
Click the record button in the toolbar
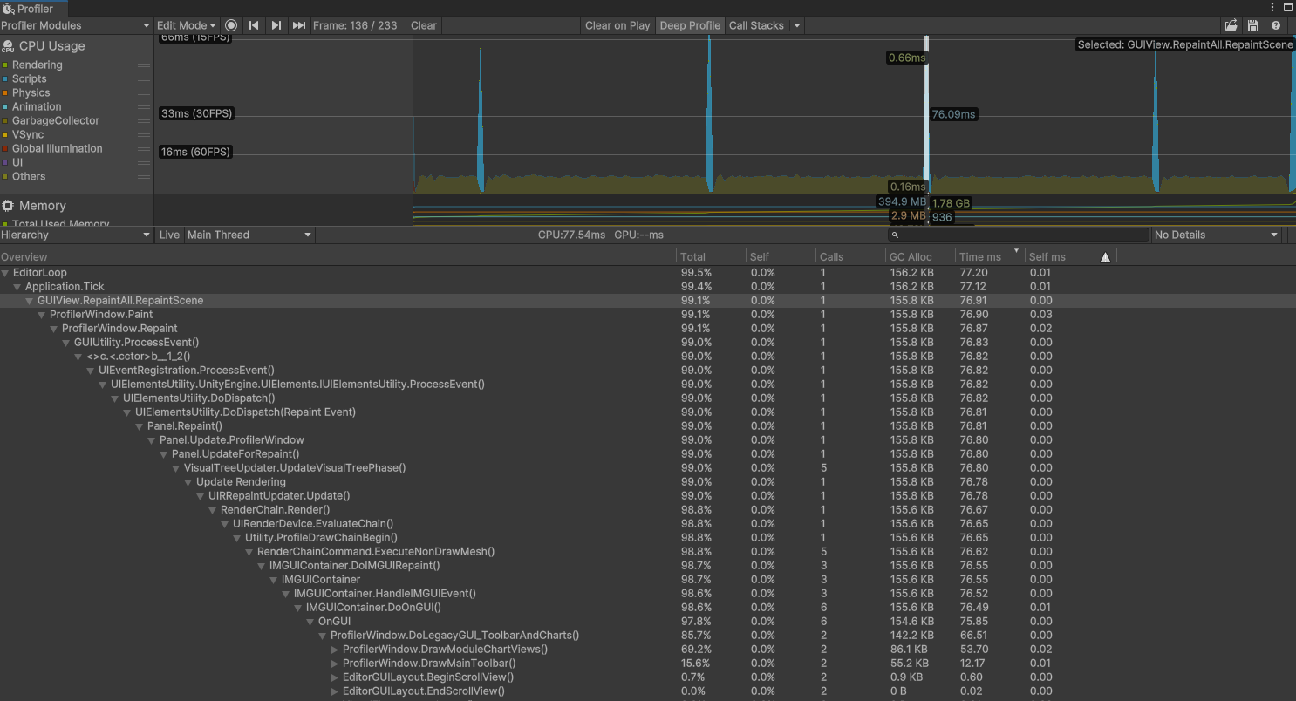pos(230,25)
